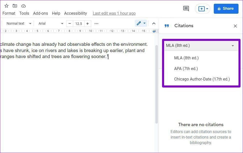Screen dimensions: 243x153
Task: Increase font size with plus button
Action: tap(88, 23)
